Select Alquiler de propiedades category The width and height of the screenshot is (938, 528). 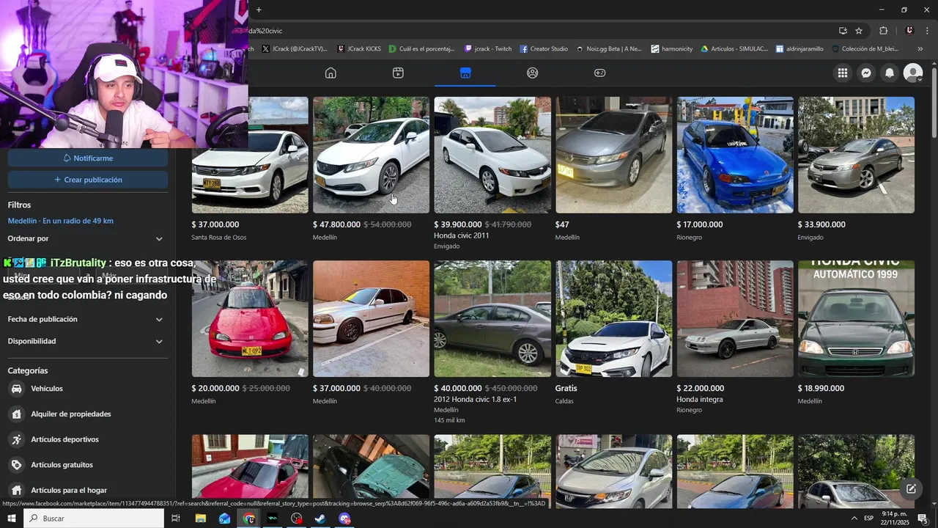click(x=87, y=414)
